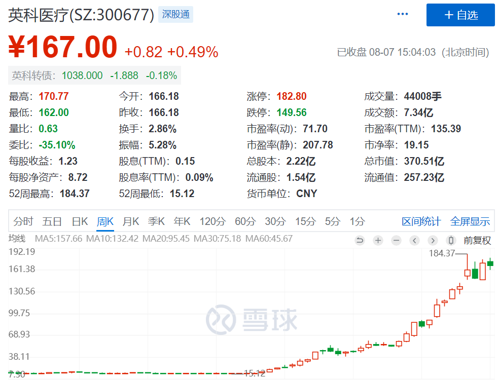Switch to the 120分 chart tab
The width and height of the screenshot is (498, 380).
(212, 221)
